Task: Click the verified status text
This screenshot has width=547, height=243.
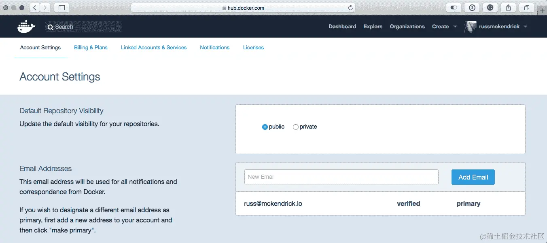Action: coord(409,204)
